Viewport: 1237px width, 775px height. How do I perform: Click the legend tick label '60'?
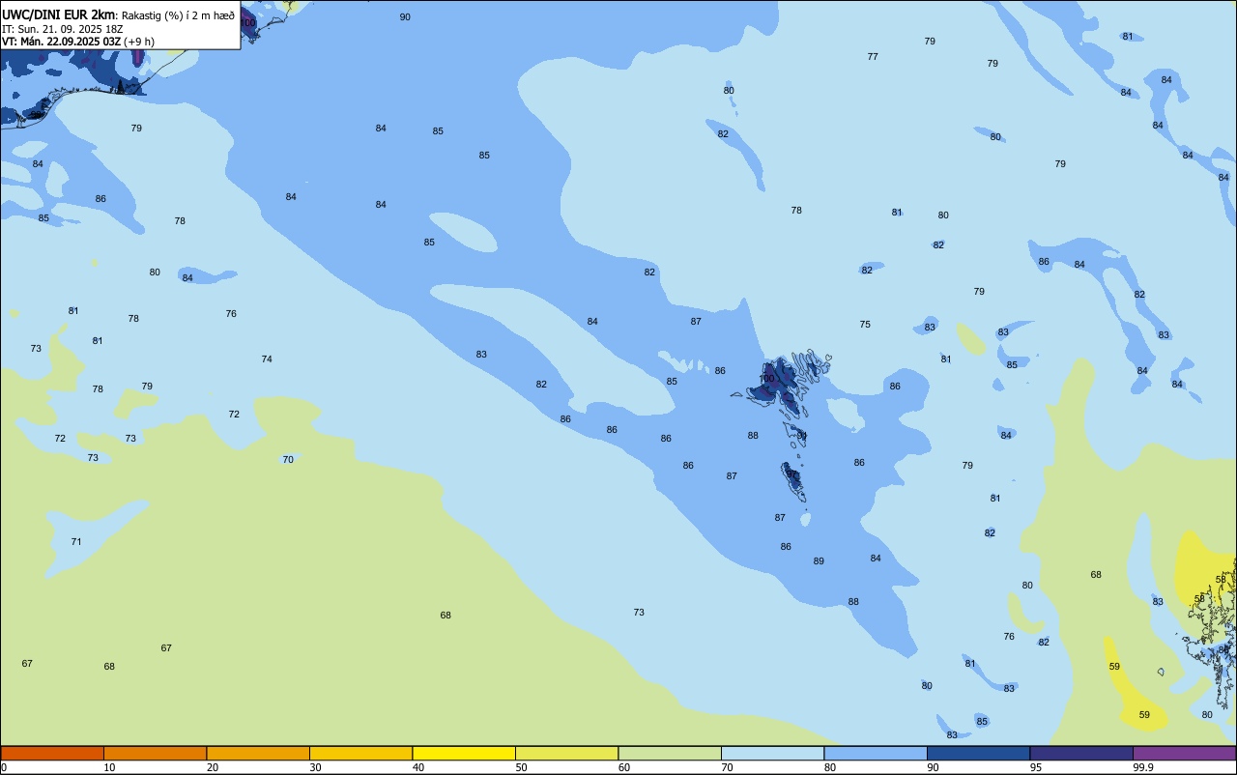[624, 767]
